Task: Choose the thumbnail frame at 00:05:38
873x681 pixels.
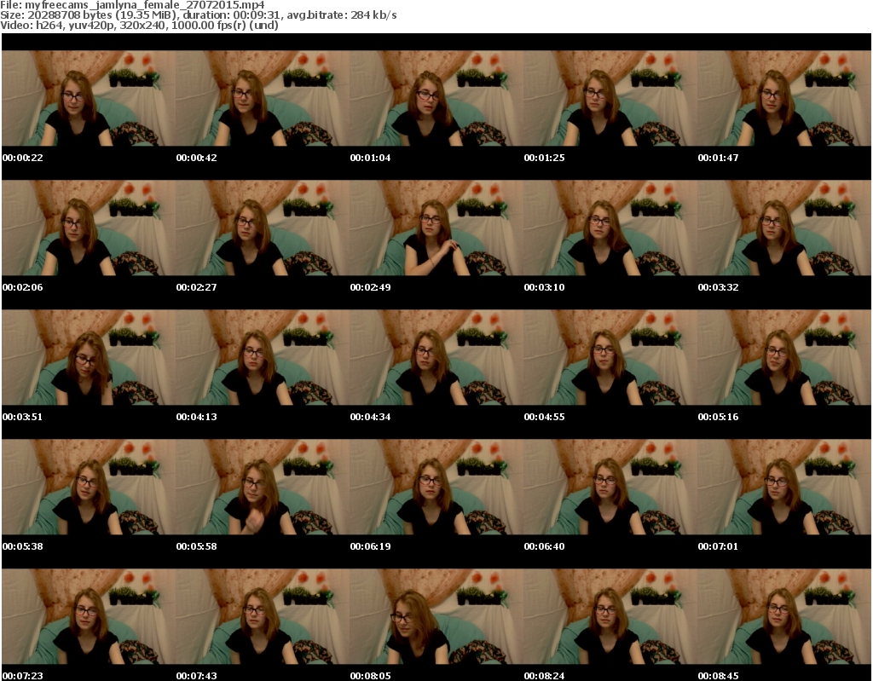Action: coord(89,488)
